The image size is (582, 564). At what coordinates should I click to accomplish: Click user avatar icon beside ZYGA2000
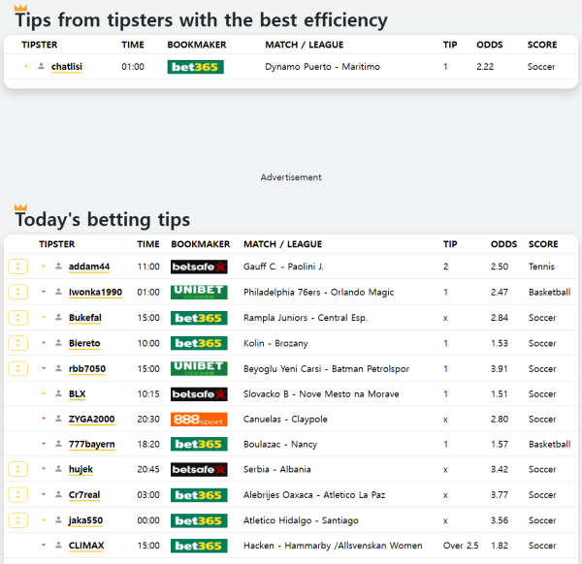(x=58, y=419)
